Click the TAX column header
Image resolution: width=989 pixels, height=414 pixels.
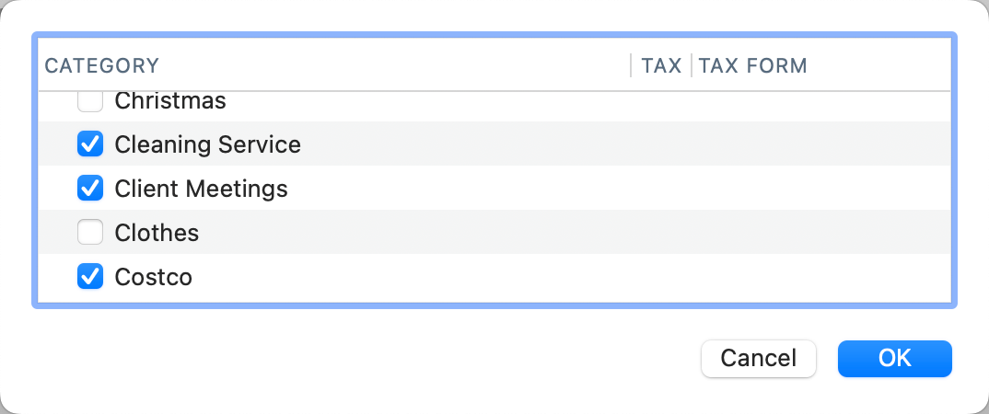661,66
